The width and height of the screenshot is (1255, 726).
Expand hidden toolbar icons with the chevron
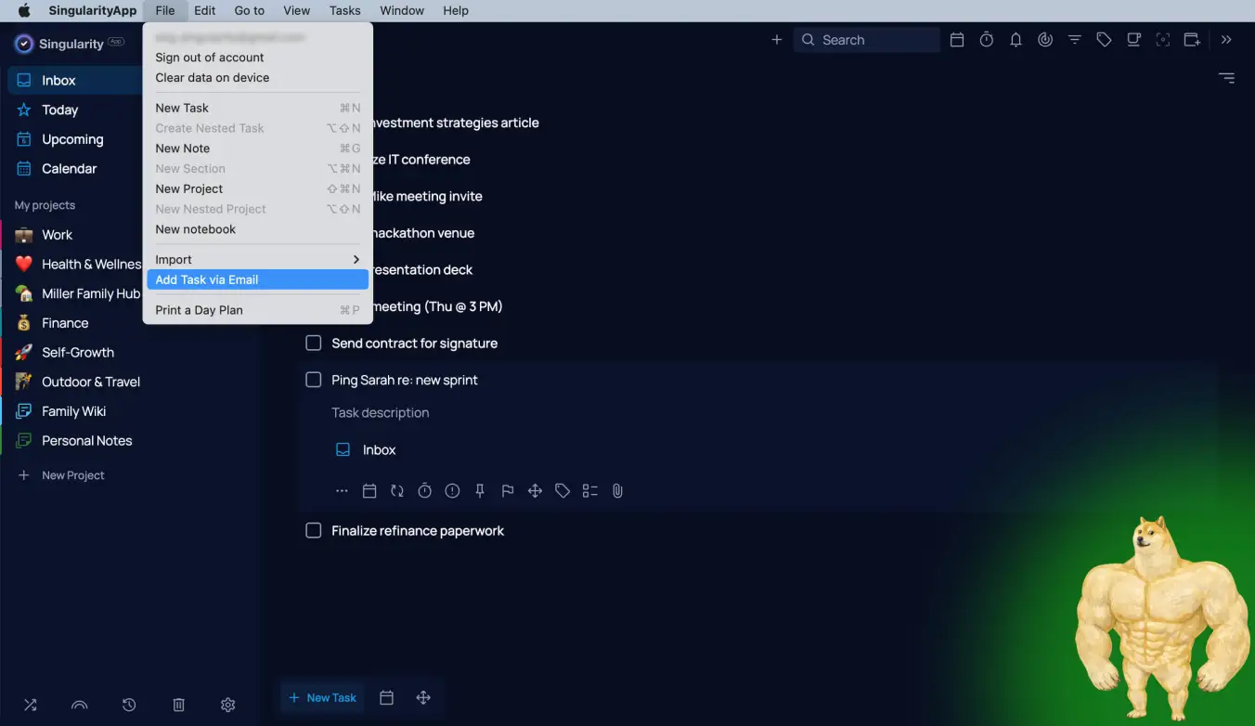point(1226,40)
